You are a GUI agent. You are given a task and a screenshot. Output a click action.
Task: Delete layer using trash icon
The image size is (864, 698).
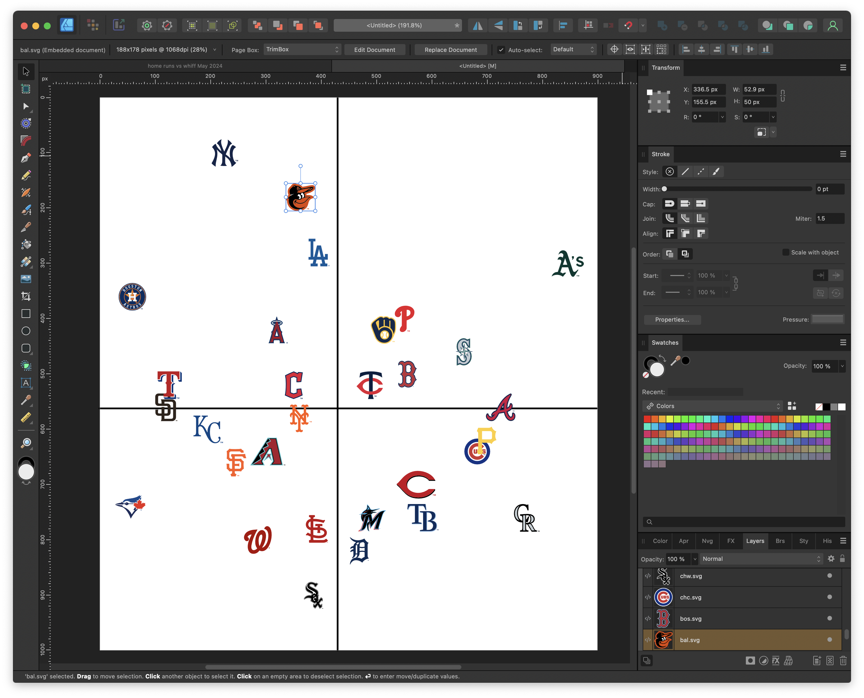tap(843, 661)
